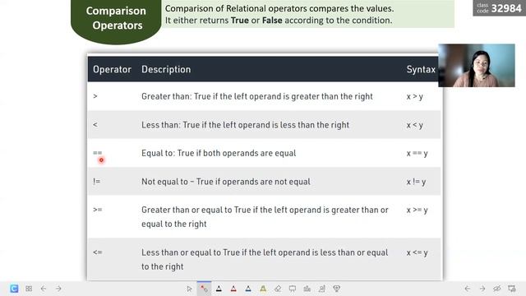Image resolution: width=526 pixels, height=296 pixels.
Task: Go to previous slide using left toolbar arrow
Action: (x=44, y=289)
